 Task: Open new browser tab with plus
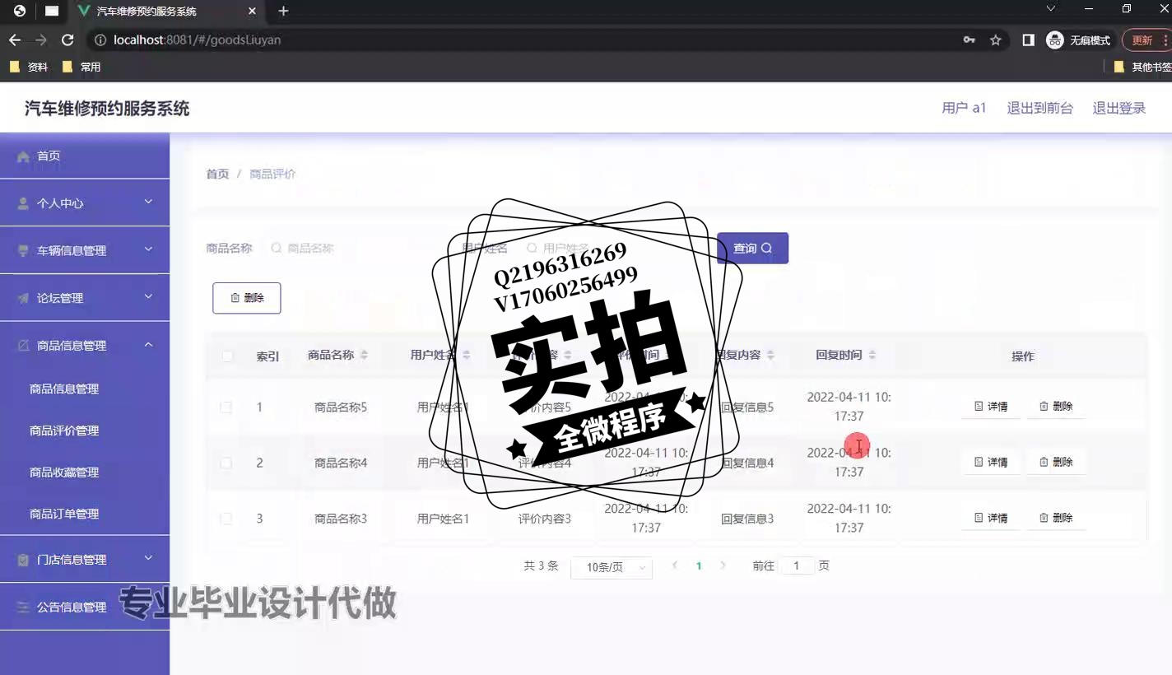click(283, 11)
